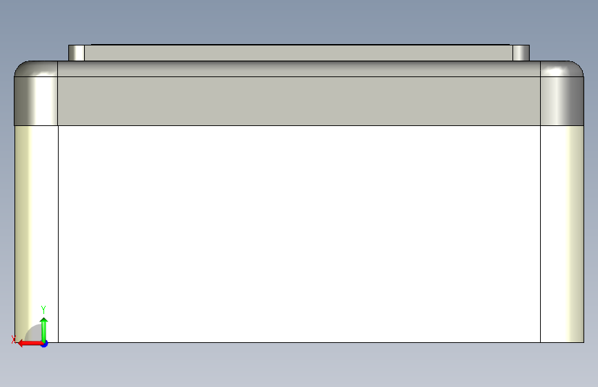Select the left rounded lid corner face
This screenshot has height=387, width=598.
pyautogui.click(x=36, y=101)
